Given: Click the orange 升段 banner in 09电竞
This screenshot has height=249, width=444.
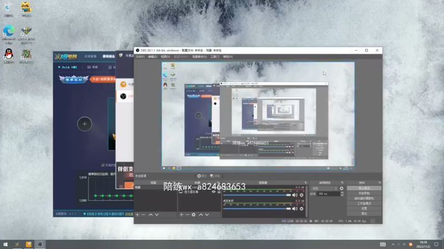Looking at the screenshot, I should click(103, 79).
